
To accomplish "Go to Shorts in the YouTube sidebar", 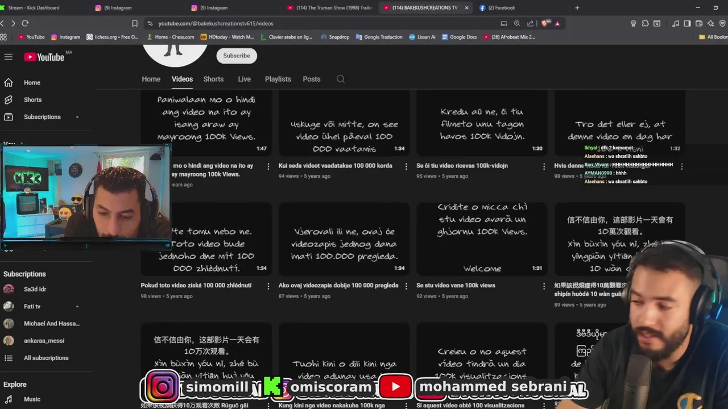I will (46, 99).
